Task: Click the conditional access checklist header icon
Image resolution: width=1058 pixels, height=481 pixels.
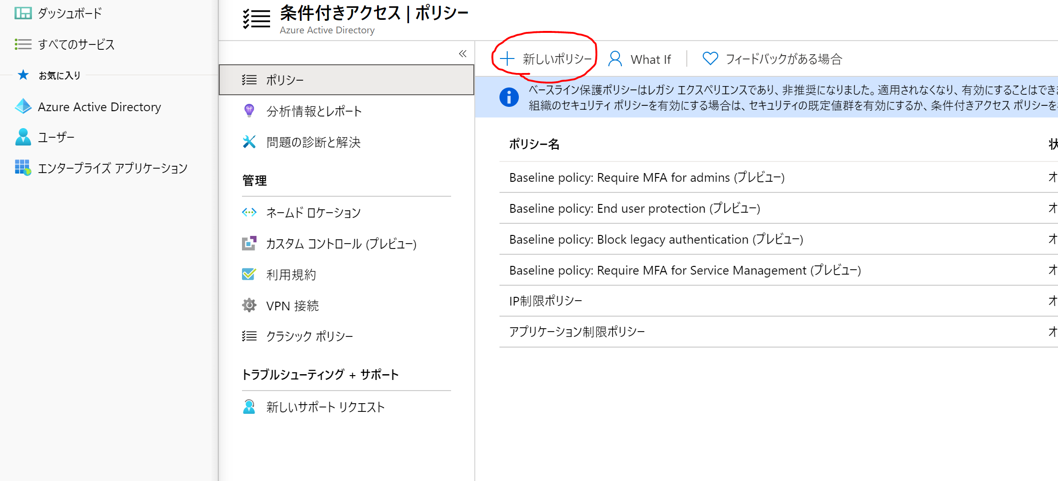Action: coord(256,19)
